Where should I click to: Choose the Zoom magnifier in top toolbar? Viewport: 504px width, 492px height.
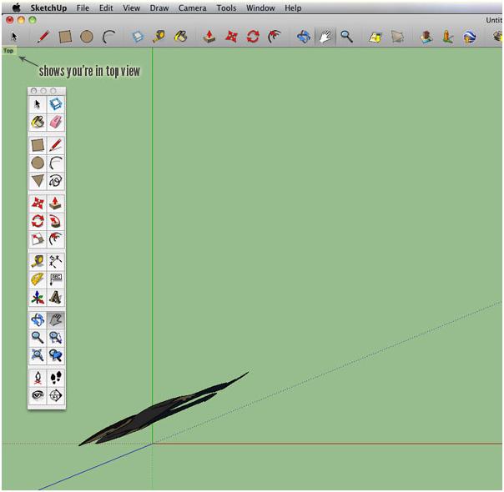[x=346, y=37]
